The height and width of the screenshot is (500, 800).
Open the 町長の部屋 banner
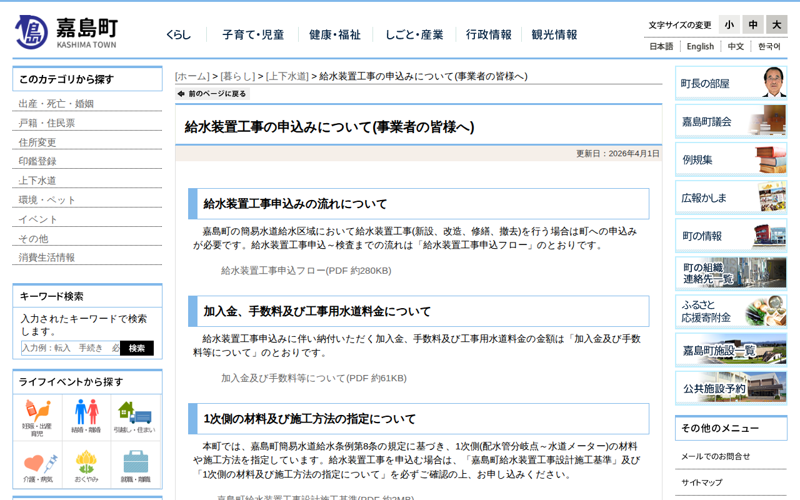(731, 83)
